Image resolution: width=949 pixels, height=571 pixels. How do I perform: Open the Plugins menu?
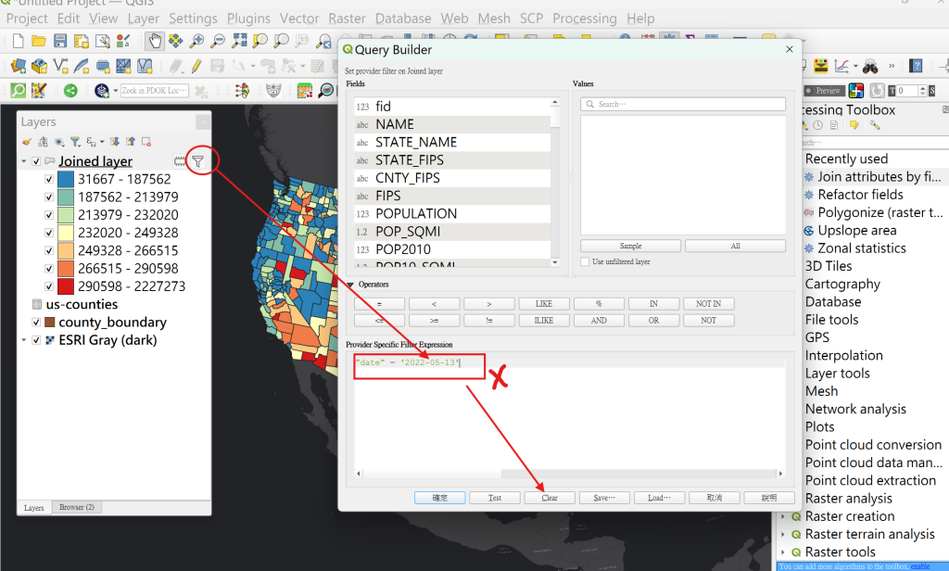click(x=248, y=19)
